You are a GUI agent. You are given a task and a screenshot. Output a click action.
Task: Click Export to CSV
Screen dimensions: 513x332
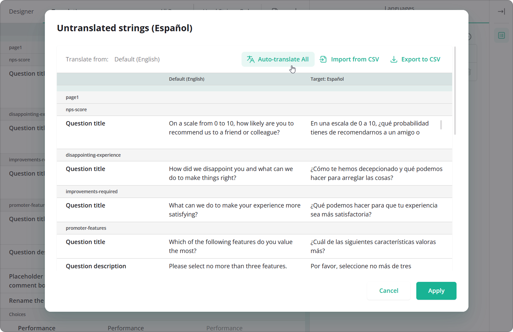[415, 59]
